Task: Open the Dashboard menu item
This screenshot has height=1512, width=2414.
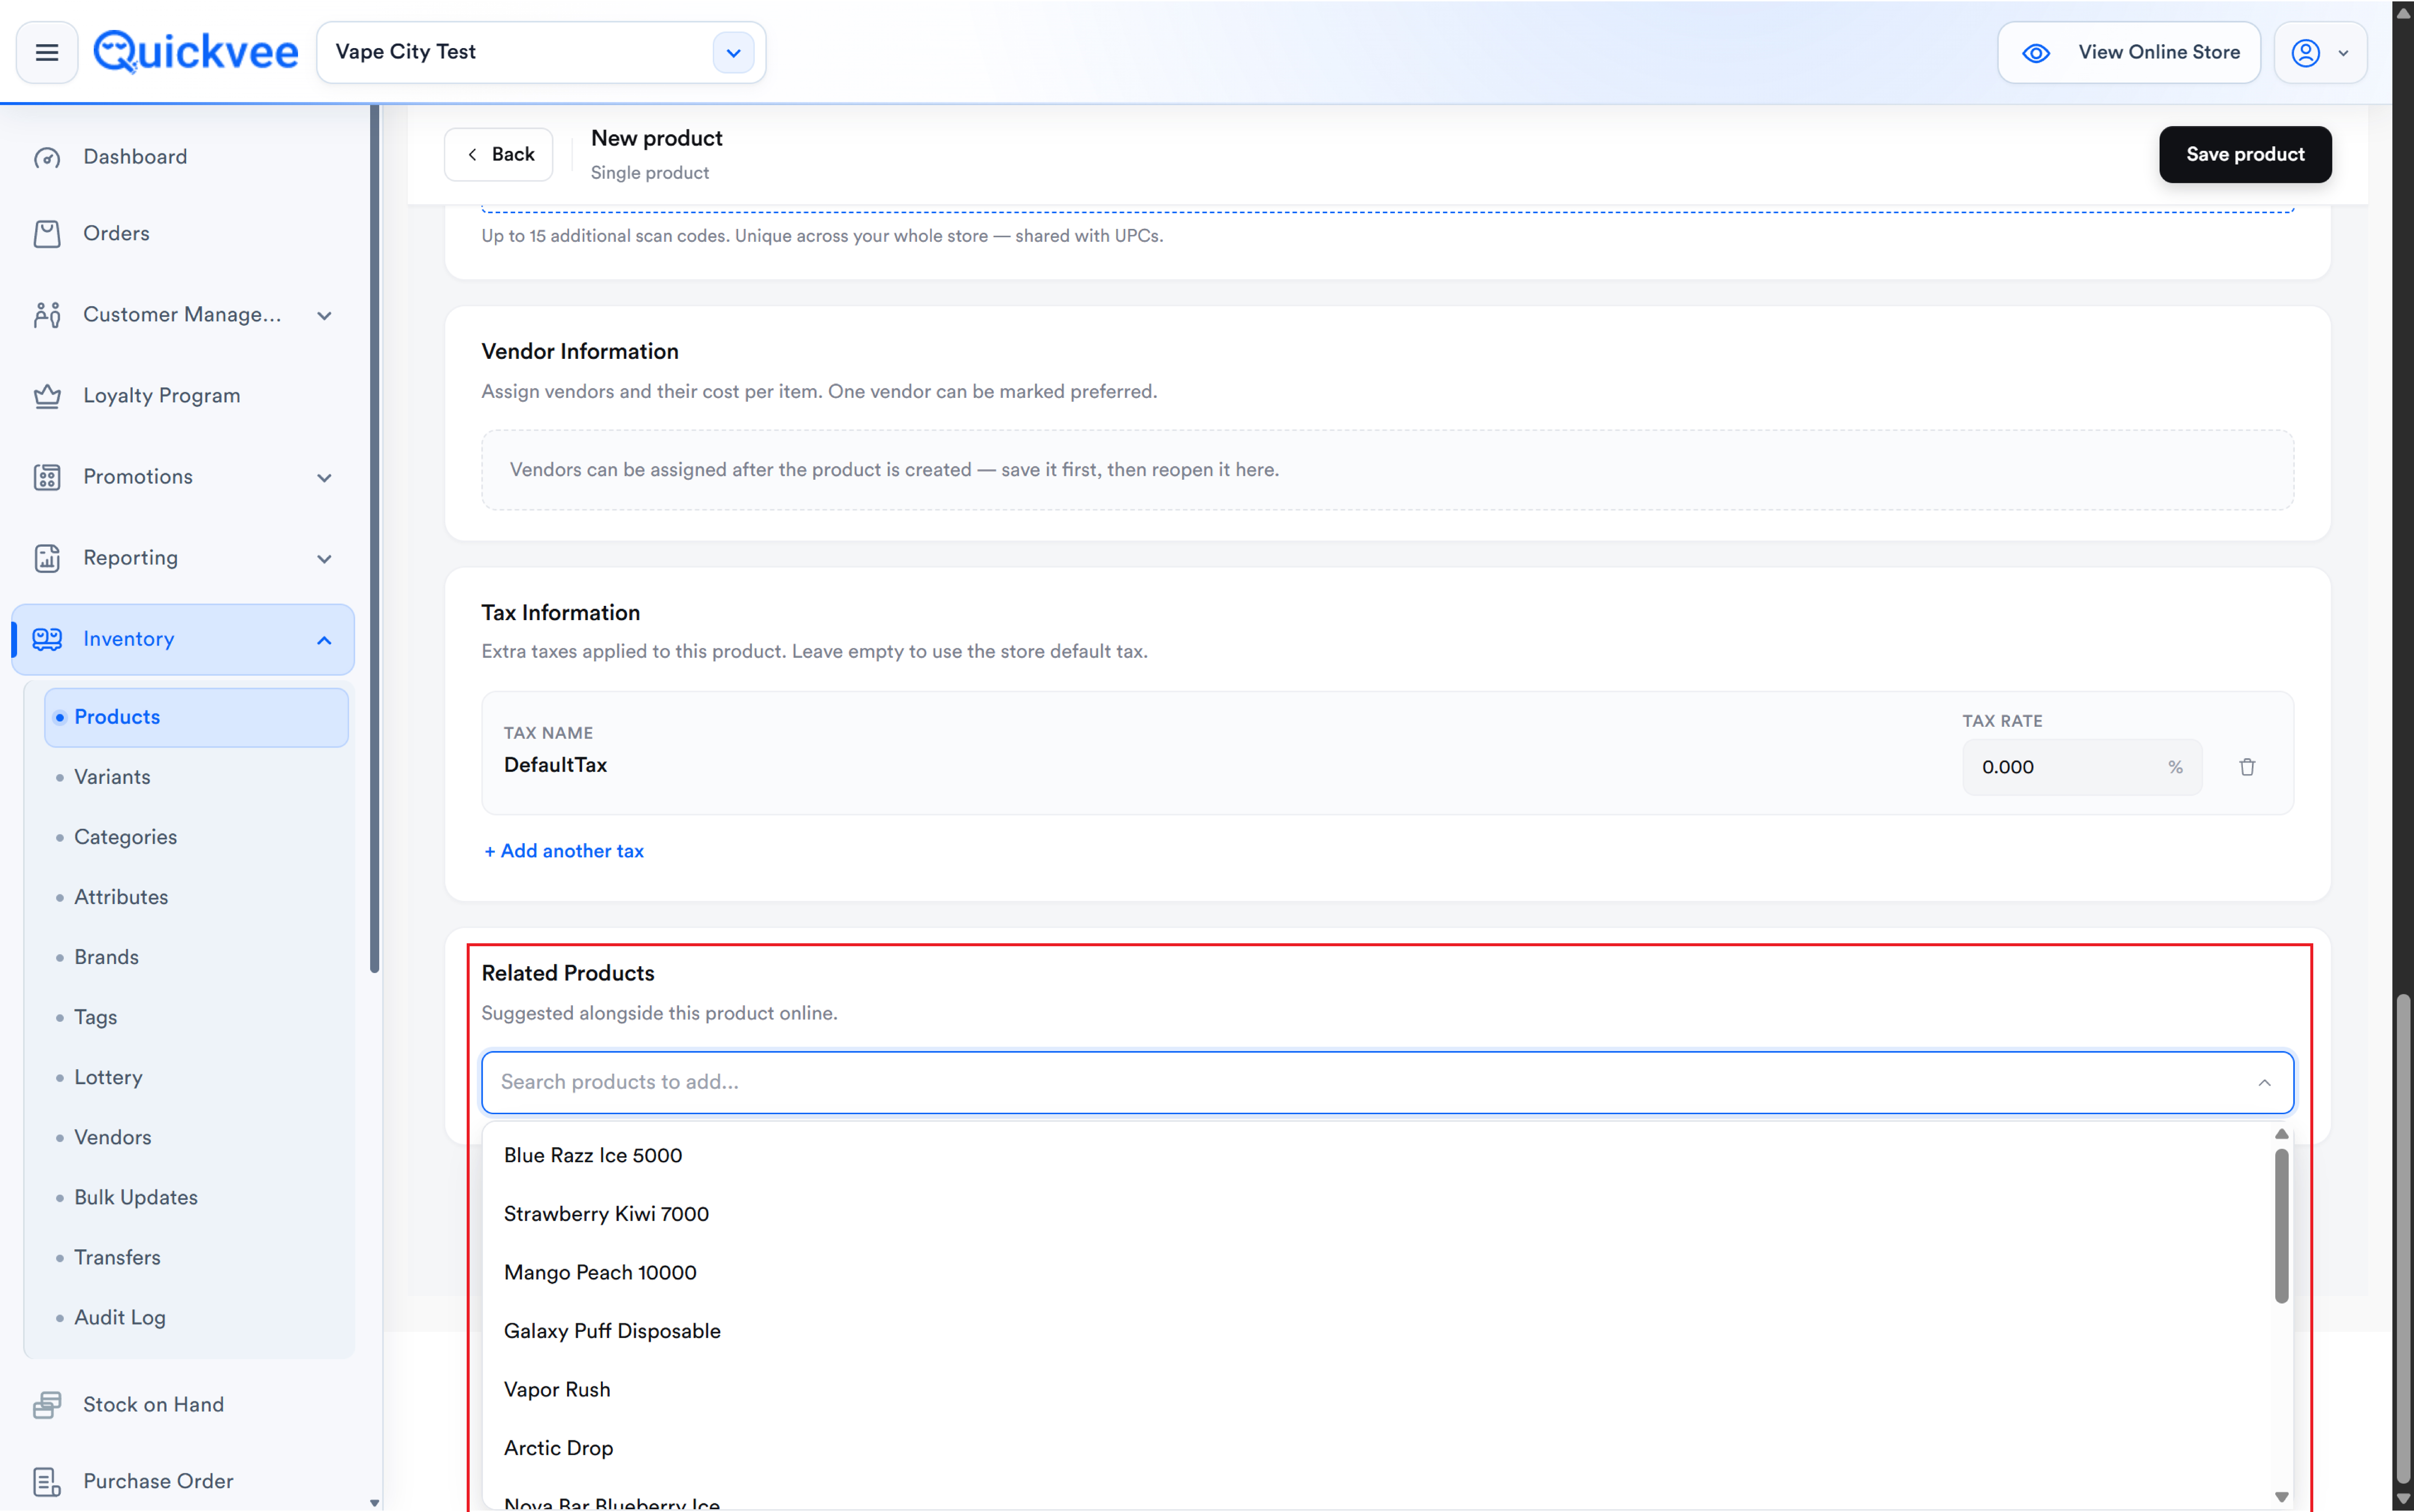Action: click(135, 157)
